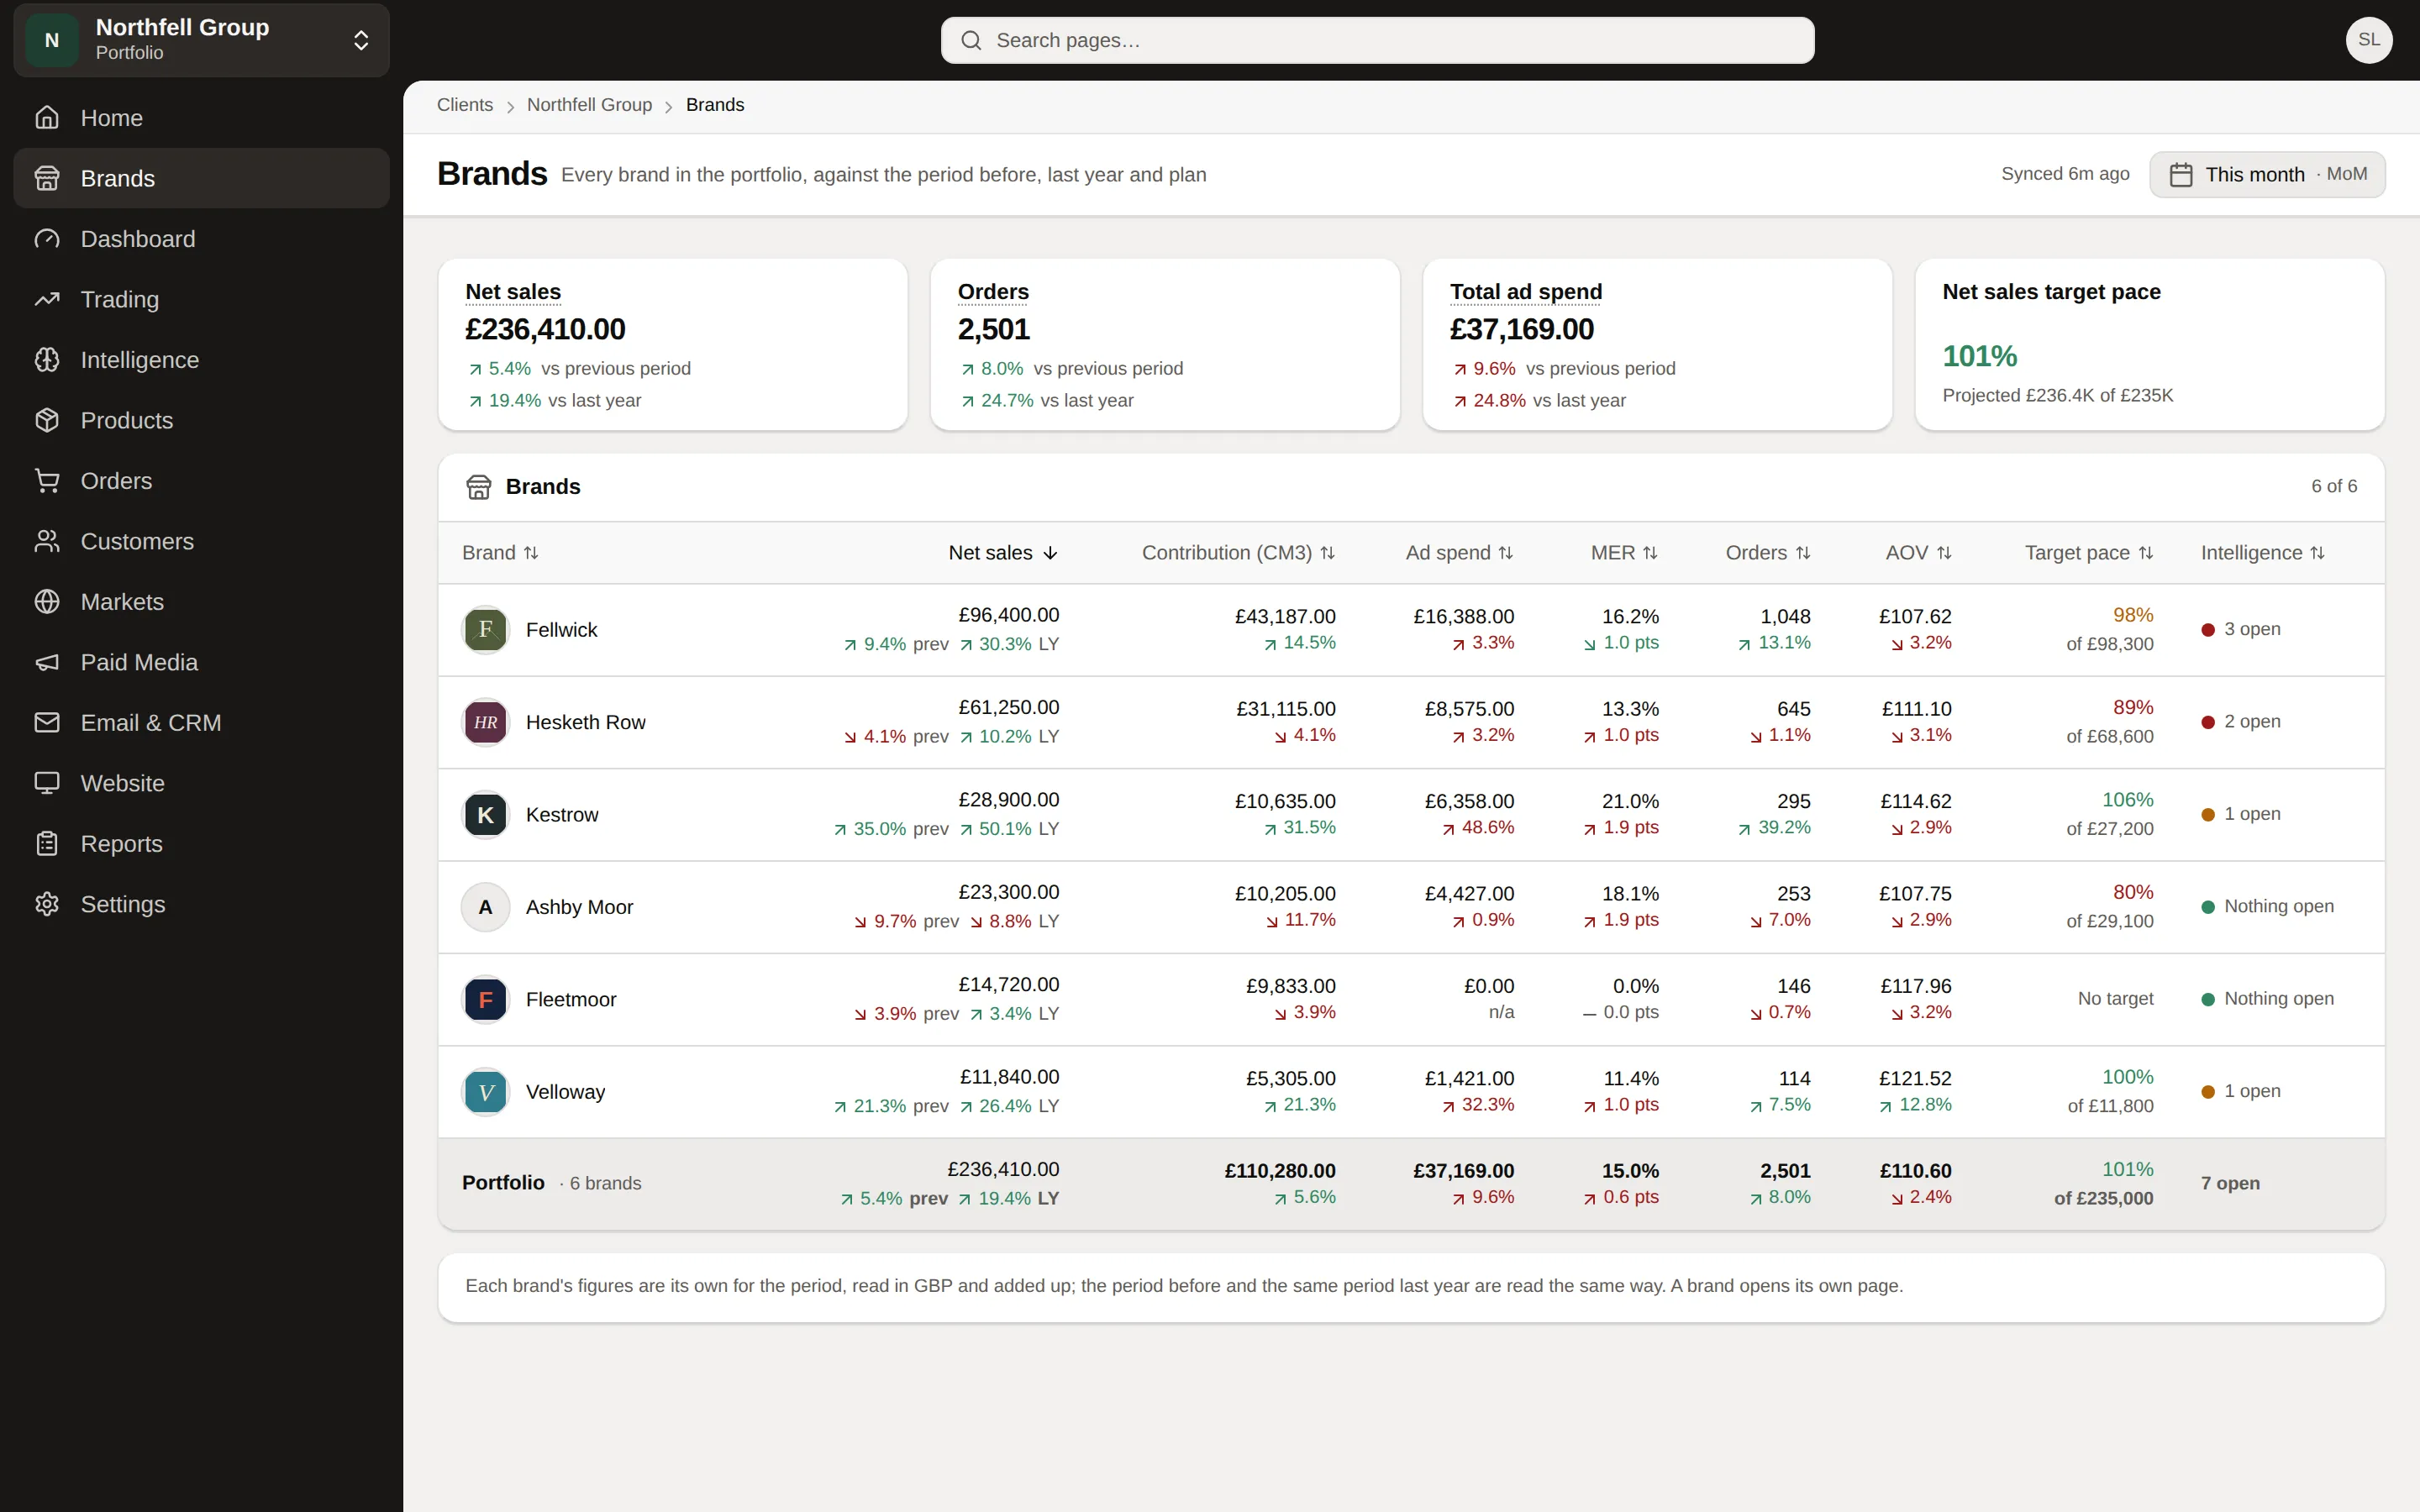Open Intelligence brain icon in sidebar

pos(47,360)
